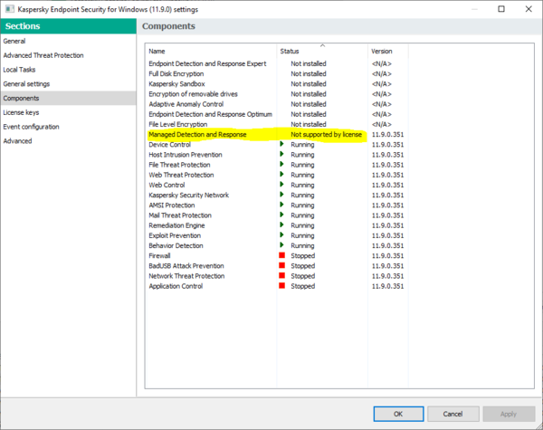This screenshot has width=543, height=430.
Task: Select the Exploit Prevention name
Action: (175, 235)
